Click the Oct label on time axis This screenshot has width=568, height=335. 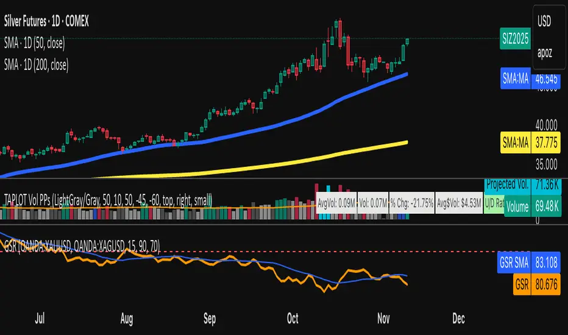[x=293, y=319]
